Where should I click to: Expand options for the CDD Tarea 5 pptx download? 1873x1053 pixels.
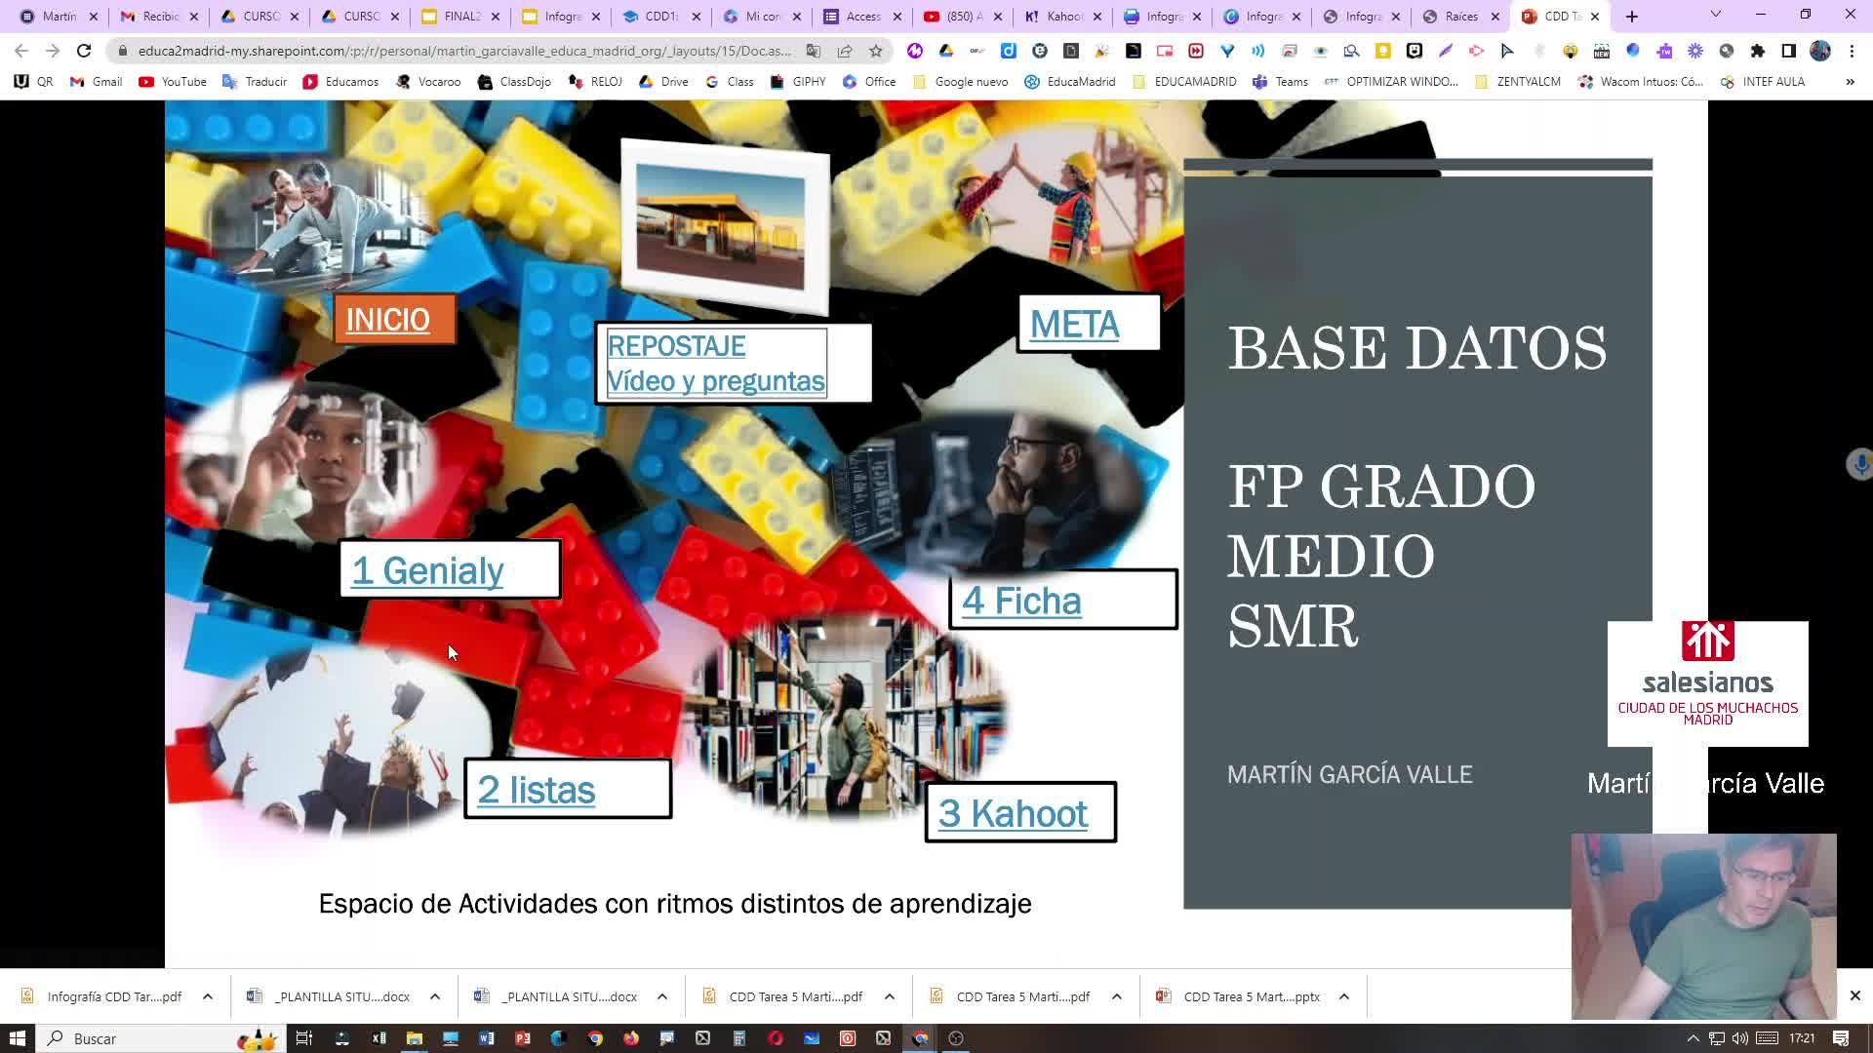coord(1344,996)
